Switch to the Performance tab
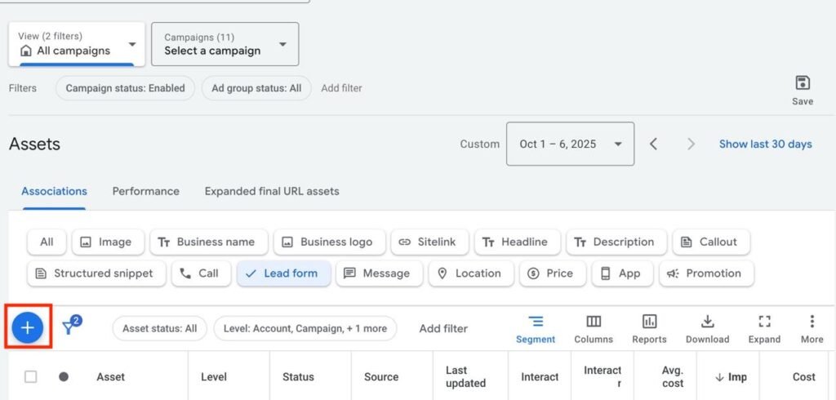Viewport: 836px width, 400px height. [145, 191]
